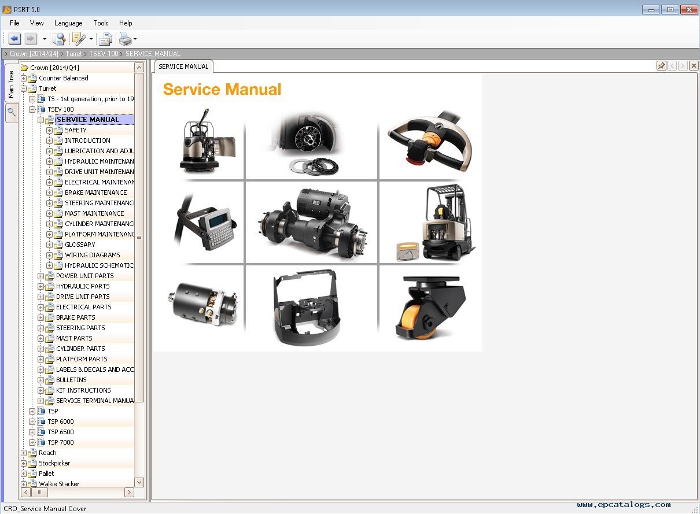
Task: Pin the SERVICE MANUAL content panel
Action: click(661, 65)
